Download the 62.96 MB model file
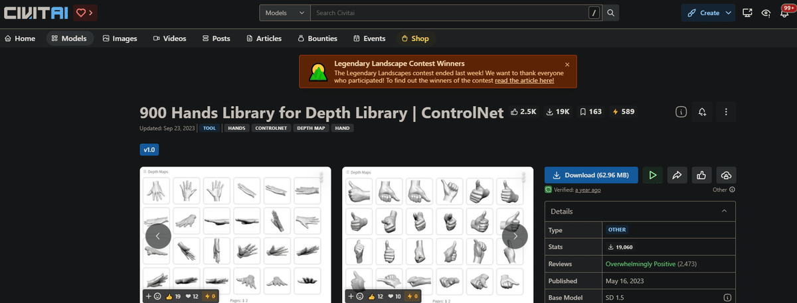The image size is (797, 303). (x=591, y=175)
